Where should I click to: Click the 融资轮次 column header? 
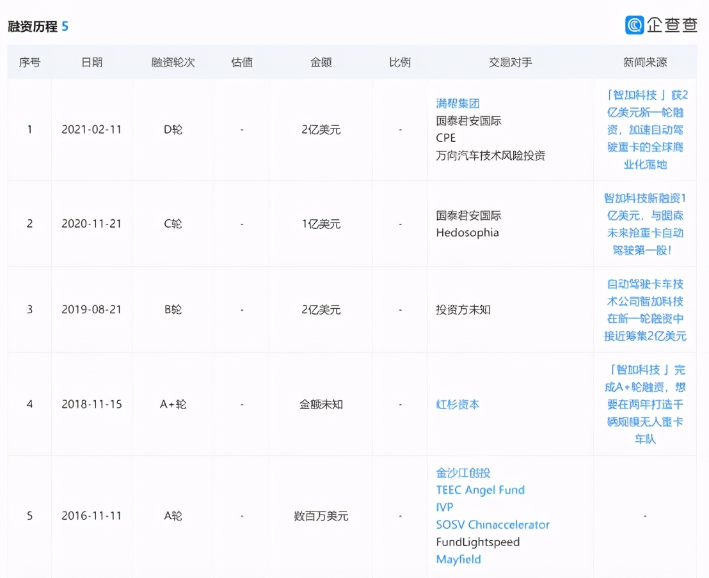pyautogui.click(x=173, y=62)
